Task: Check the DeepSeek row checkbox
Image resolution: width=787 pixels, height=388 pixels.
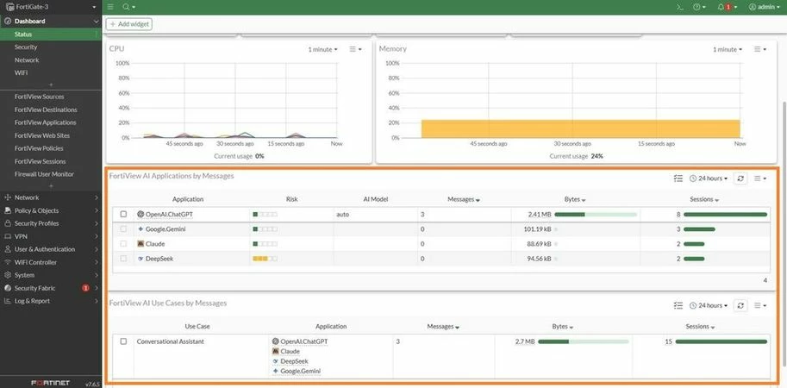Action: (123, 259)
